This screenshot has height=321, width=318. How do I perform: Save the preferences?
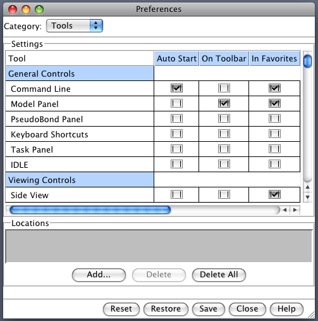point(208,309)
